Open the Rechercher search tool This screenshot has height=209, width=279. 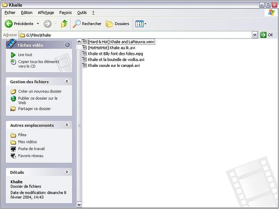coord(87,24)
